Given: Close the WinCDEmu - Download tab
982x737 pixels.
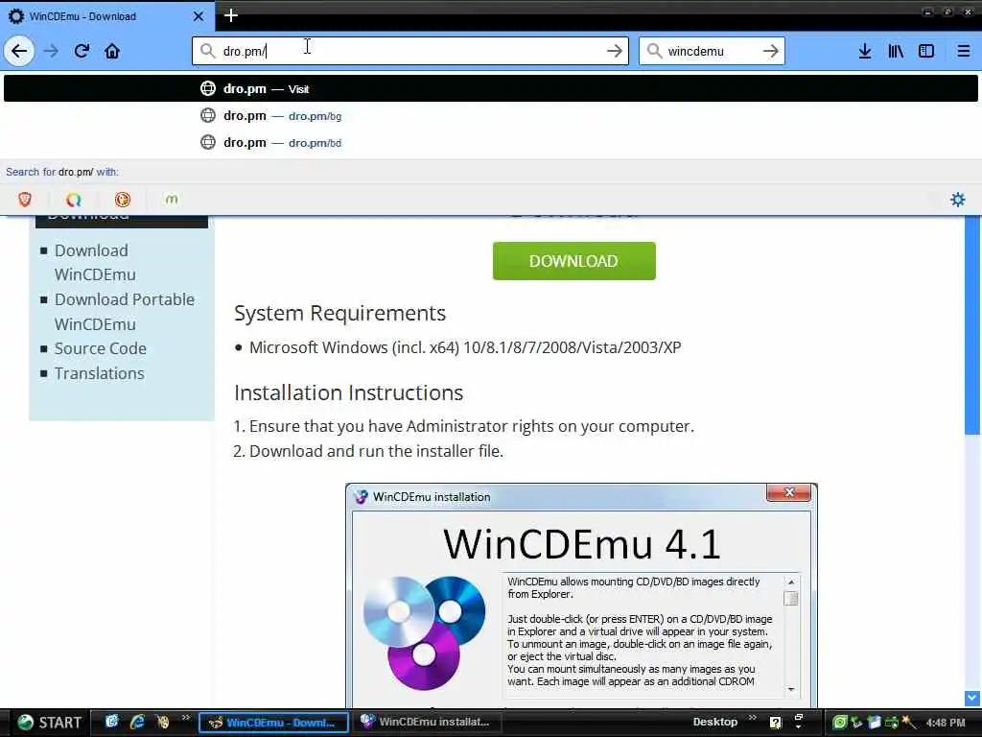Looking at the screenshot, I should [198, 16].
